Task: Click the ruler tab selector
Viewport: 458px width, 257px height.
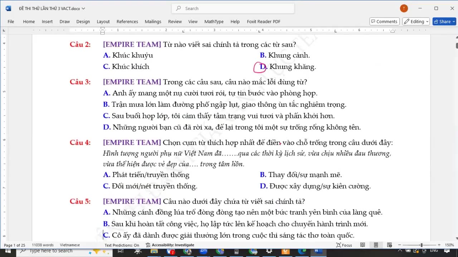Action: tap(4, 30)
